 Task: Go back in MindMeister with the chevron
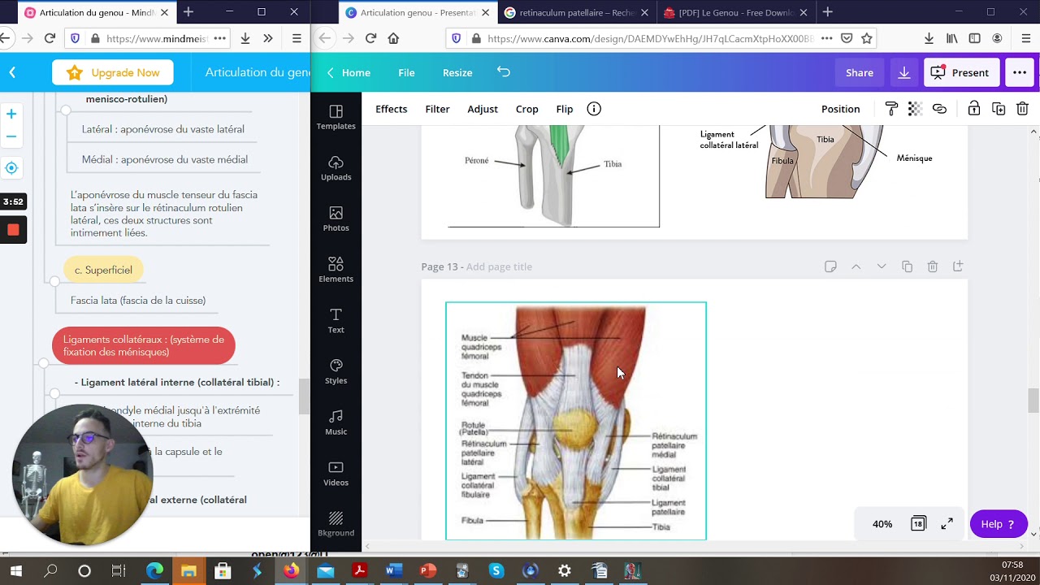click(x=12, y=72)
